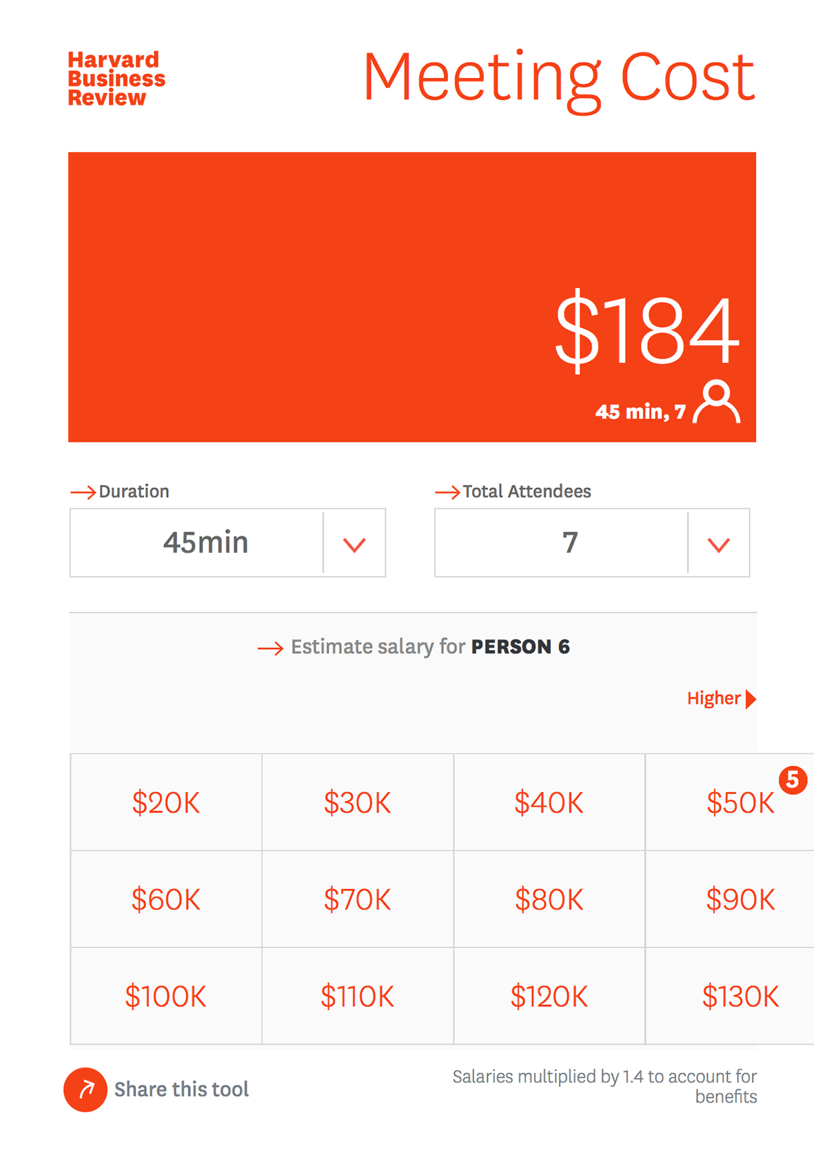Viewport: 827px width, 1162px height.
Task: Select the $30K salary option
Action: pos(358,802)
